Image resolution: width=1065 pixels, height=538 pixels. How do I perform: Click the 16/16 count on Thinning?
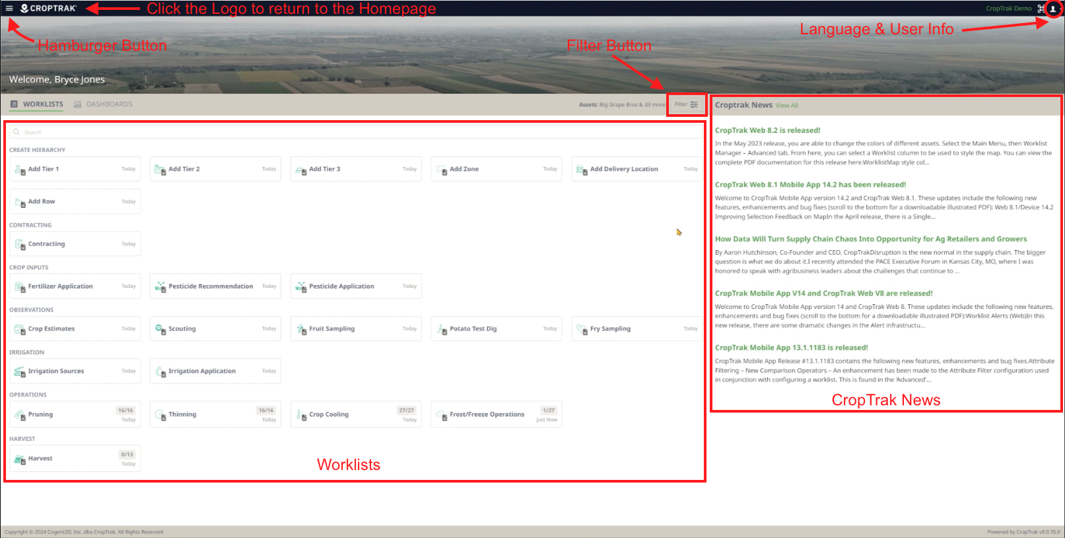pyautogui.click(x=266, y=411)
